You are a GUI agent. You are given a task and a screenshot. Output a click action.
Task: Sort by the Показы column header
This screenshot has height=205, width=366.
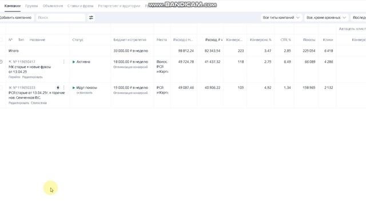pyautogui.click(x=309, y=40)
